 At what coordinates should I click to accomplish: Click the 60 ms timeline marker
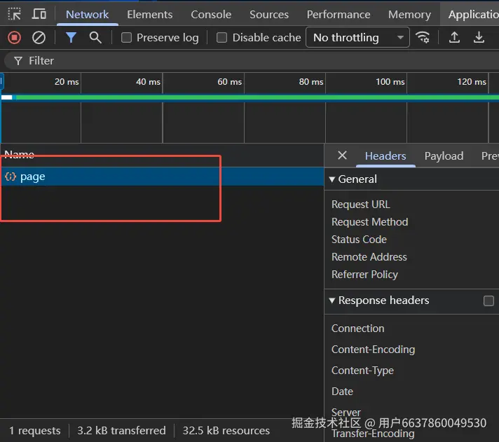[x=229, y=82]
